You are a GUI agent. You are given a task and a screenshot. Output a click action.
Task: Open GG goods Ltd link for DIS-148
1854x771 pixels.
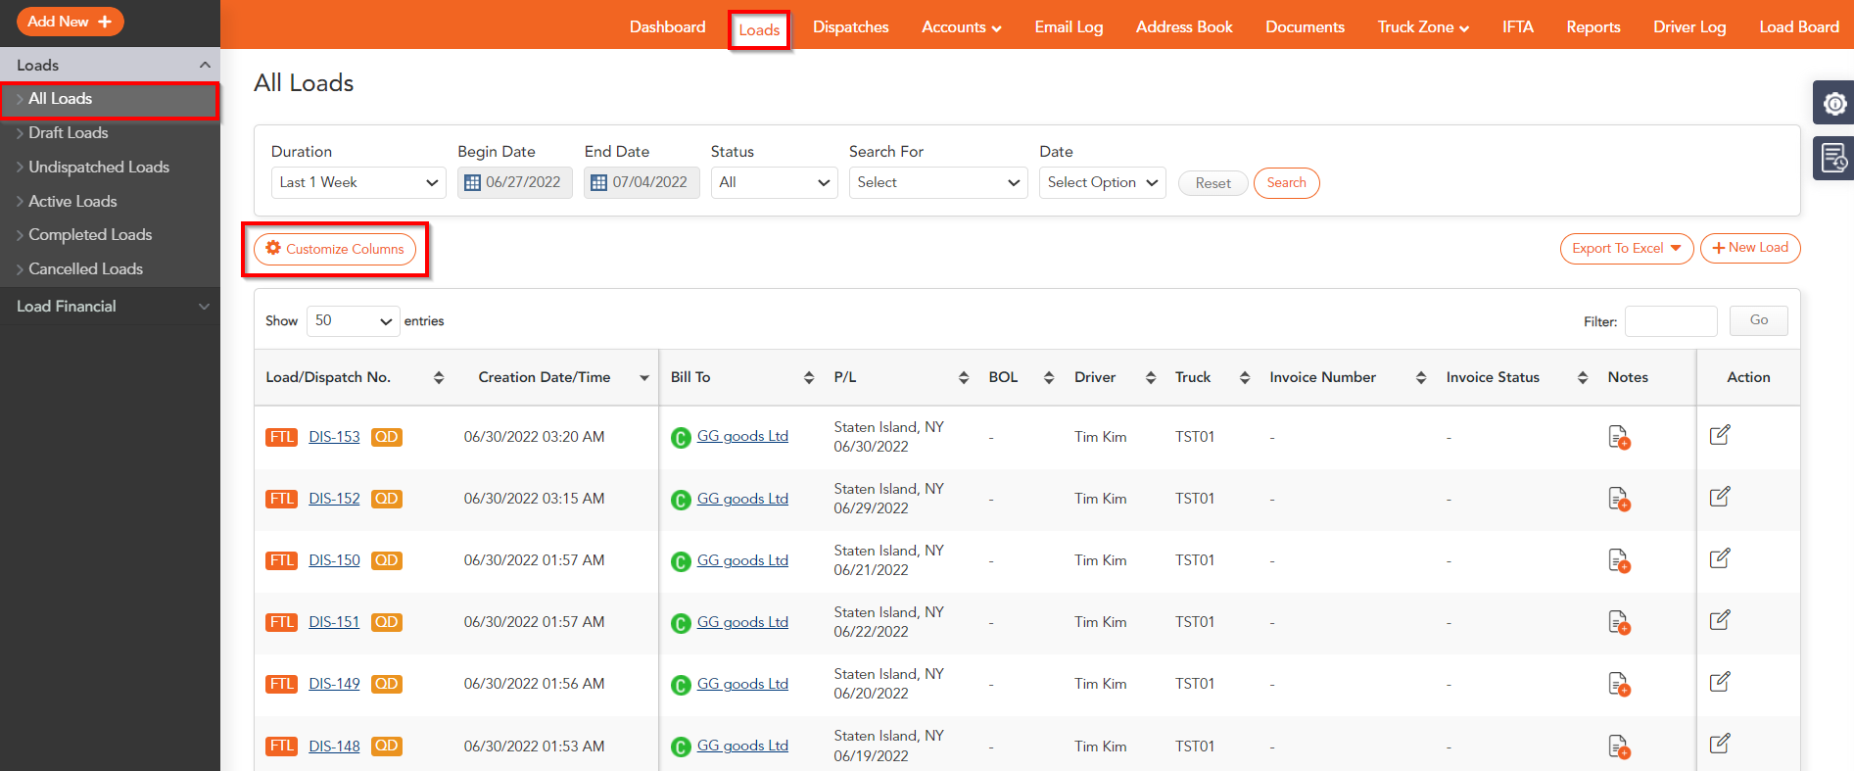(742, 746)
